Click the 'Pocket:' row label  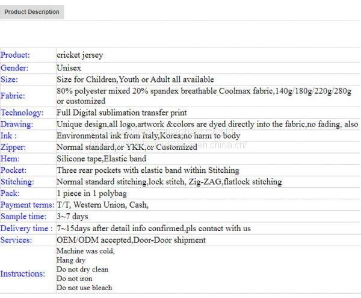(14, 170)
